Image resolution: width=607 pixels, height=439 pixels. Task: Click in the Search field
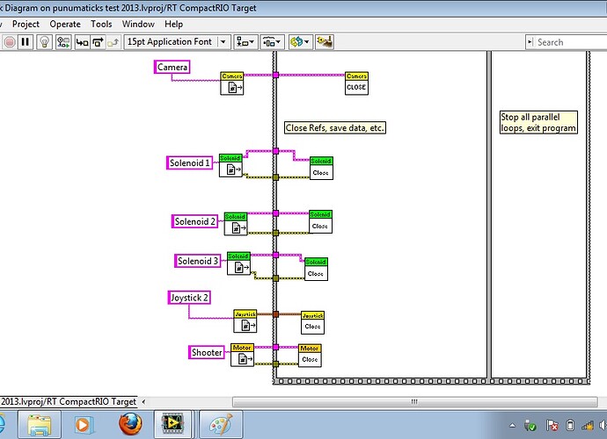click(571, 42)
